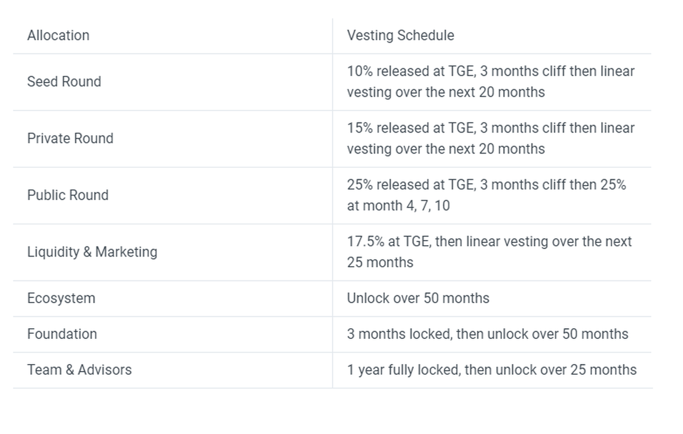Image resolution: width=683 pixels, height=434 pixels.
Task: Click the Unlock over 50 months cell
Action: [418, 298]
